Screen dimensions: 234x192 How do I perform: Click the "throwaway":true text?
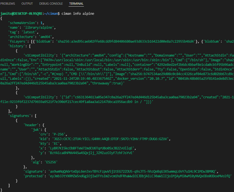105,83
